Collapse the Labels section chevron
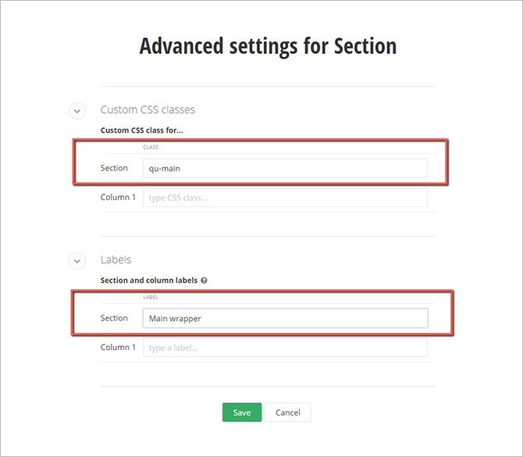Viewport: 523px width, 457px height. (76, 260)
